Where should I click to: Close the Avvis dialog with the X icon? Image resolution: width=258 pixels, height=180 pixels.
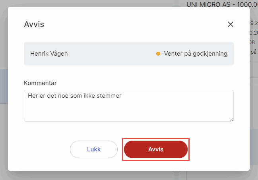[x=230, y=24]
